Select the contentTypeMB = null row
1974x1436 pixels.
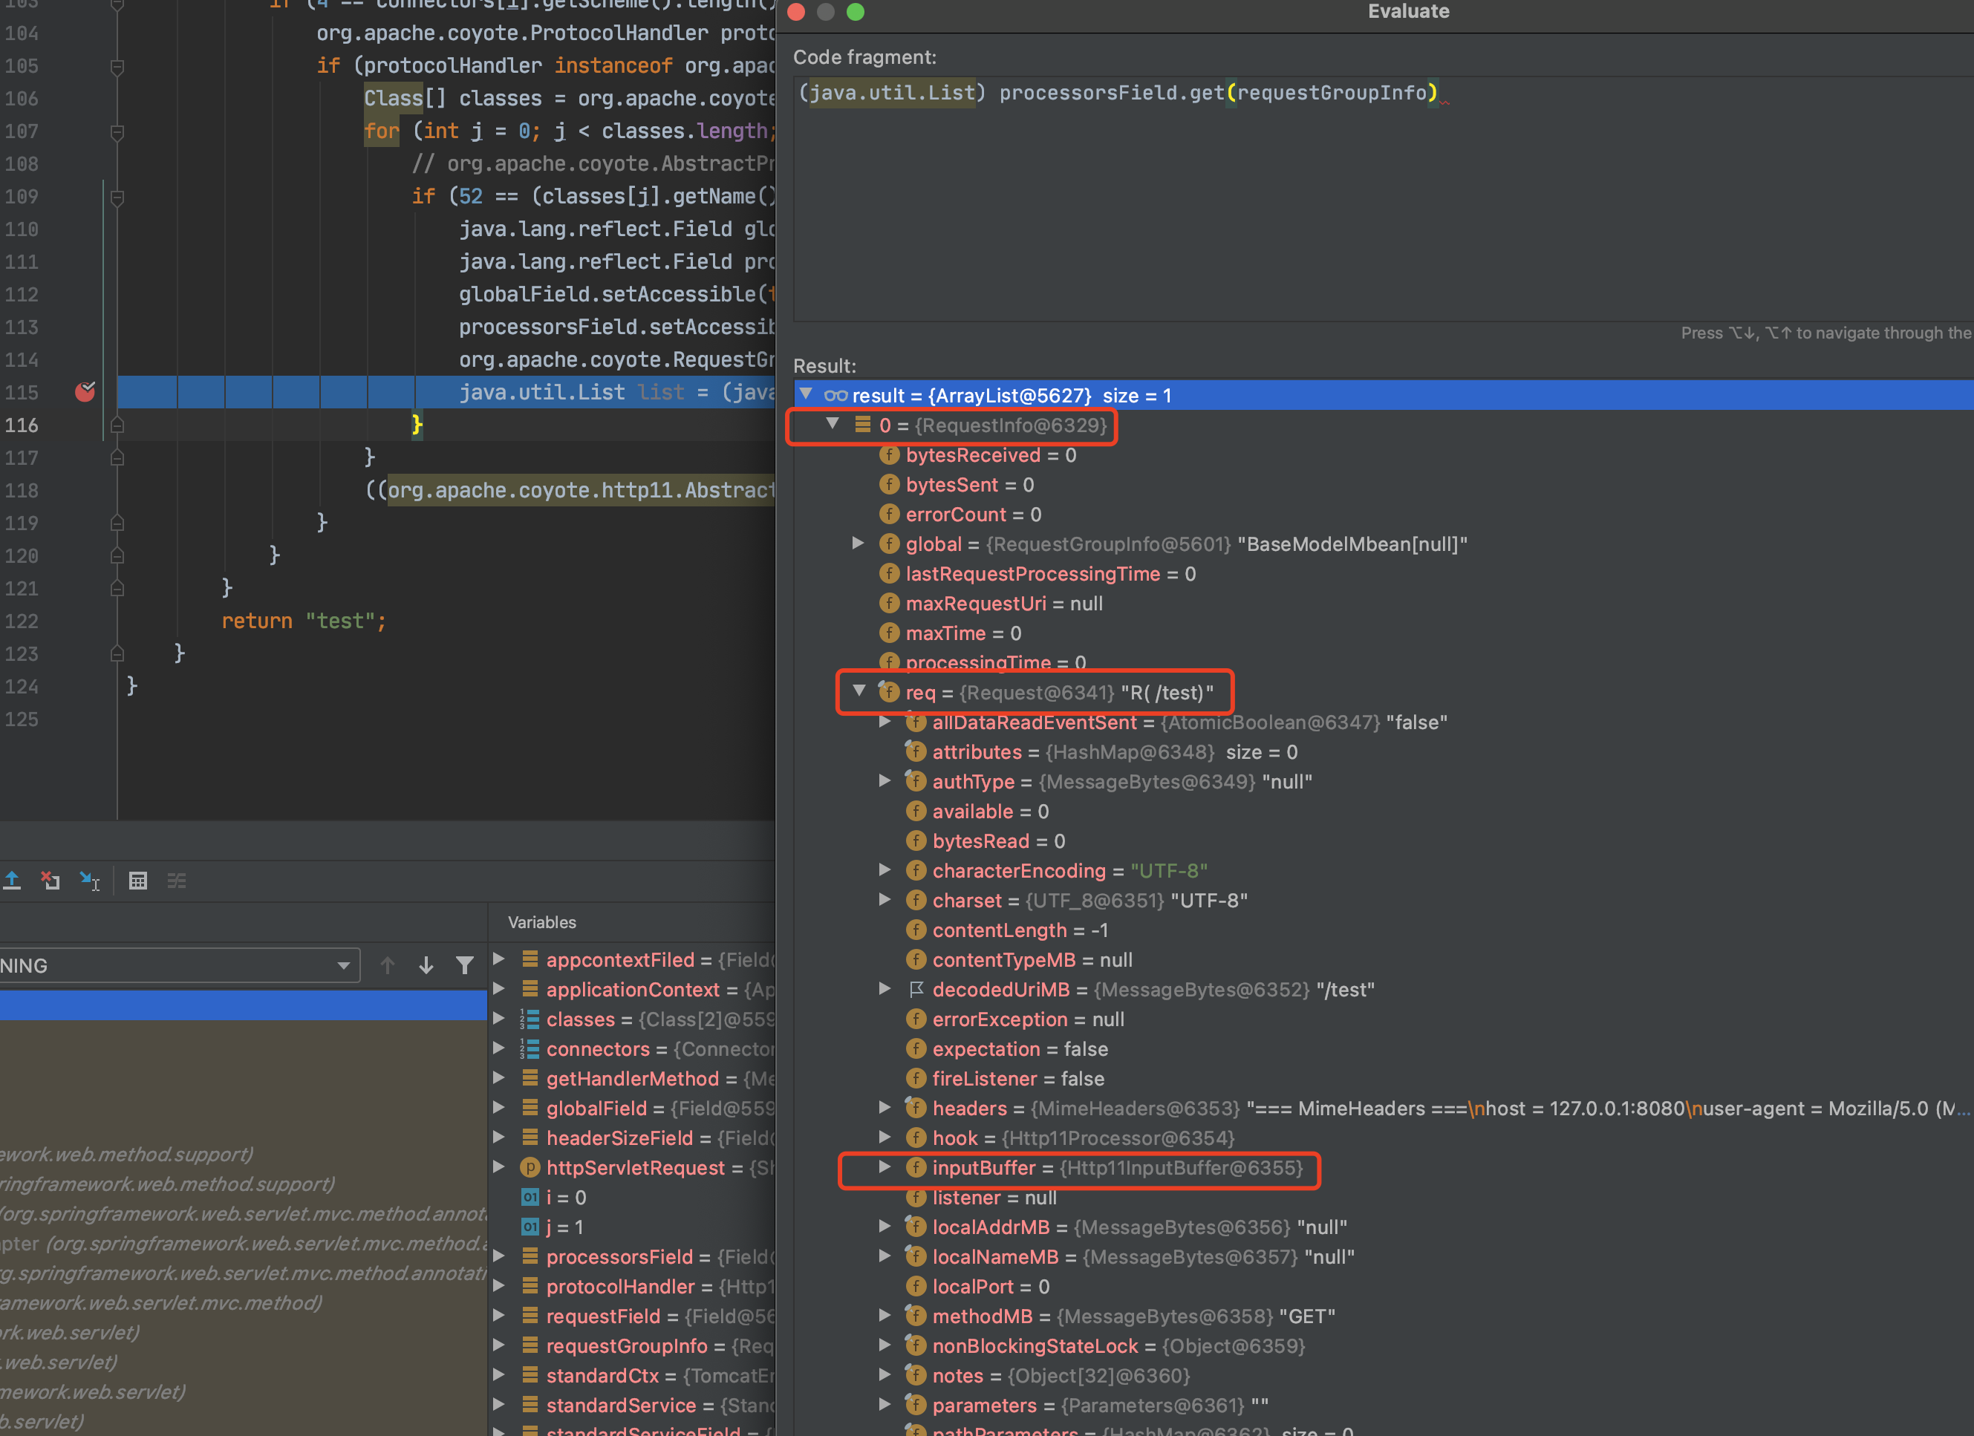point(1384,959)
